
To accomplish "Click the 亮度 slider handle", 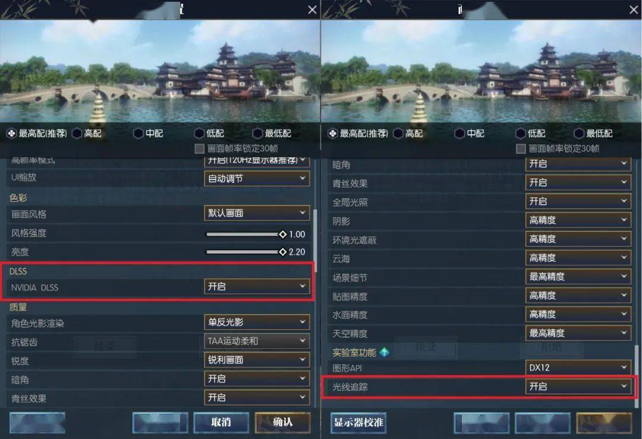I will 282,252.
